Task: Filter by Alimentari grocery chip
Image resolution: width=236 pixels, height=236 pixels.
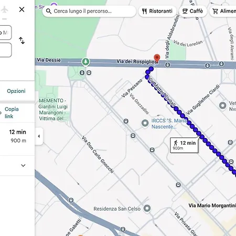Action: (x=223, y=11)
